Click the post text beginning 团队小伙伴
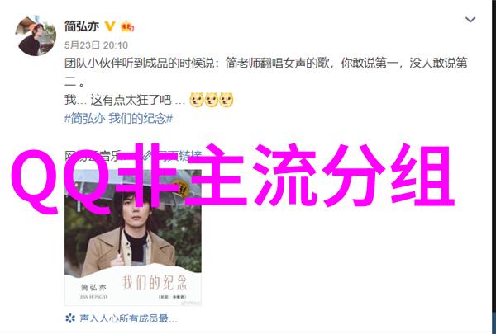Viewport: 496px width, 334px height. coord(265,73)
